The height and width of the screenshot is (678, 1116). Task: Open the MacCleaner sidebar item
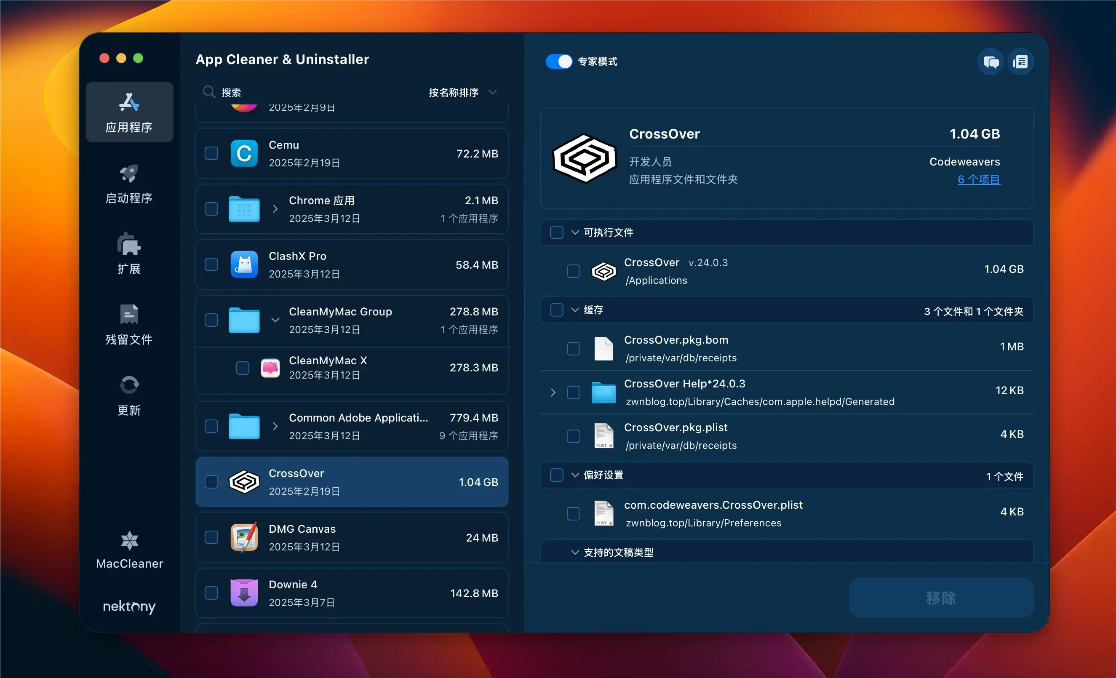(129, 550)
